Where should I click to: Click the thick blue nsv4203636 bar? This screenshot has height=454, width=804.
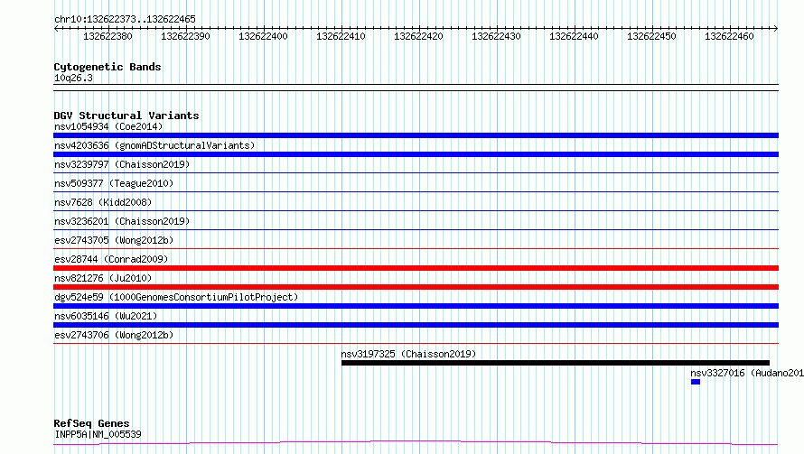point(416,154)
